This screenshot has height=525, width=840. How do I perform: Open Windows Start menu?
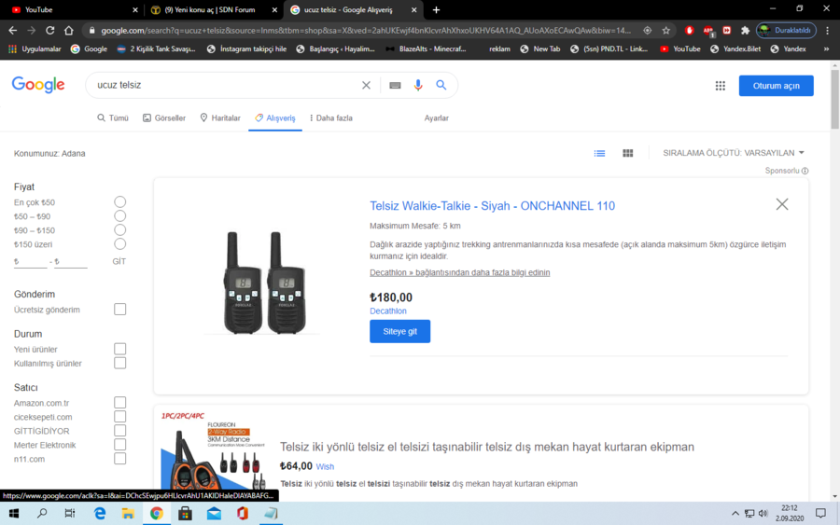(14, 514)
